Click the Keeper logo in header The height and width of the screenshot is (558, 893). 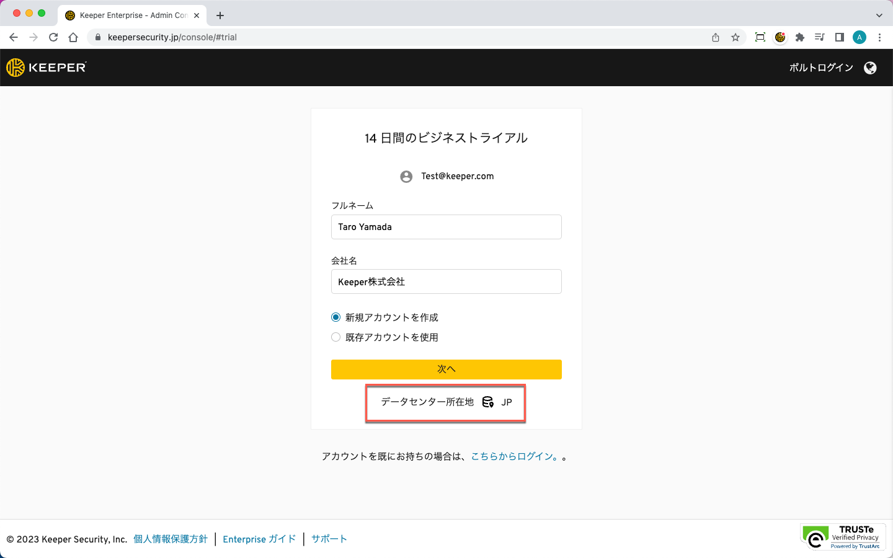(x=47, y=68)
